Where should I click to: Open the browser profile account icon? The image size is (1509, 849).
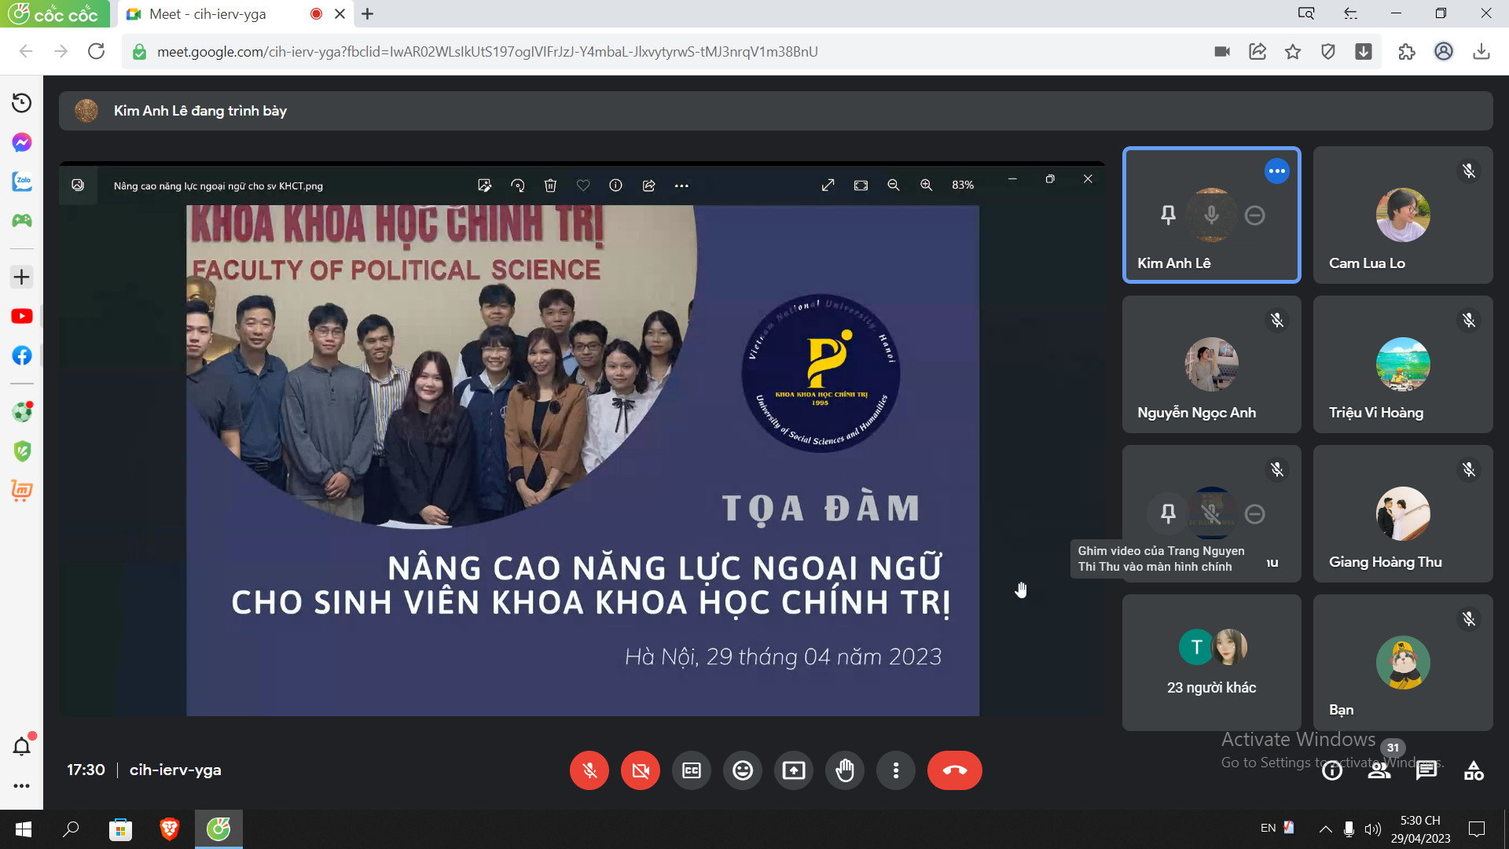[x=1444, y=52]
